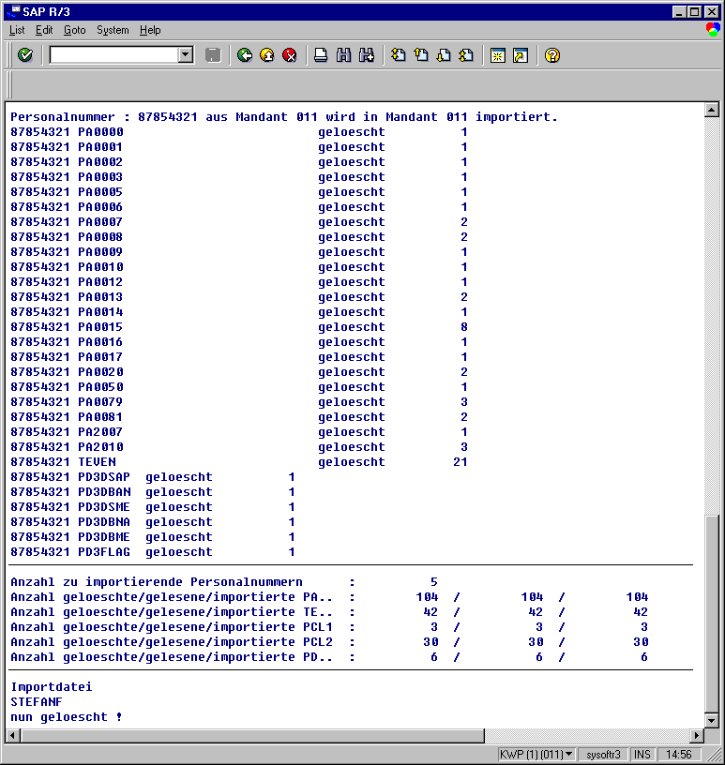Screen dimensions: 725x765
Task: Click the Print icon
Action: [x=321, y=55]
